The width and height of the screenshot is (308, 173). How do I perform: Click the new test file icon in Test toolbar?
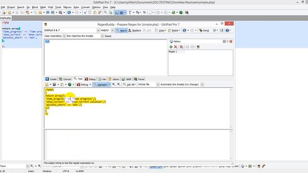click(47, 85)
